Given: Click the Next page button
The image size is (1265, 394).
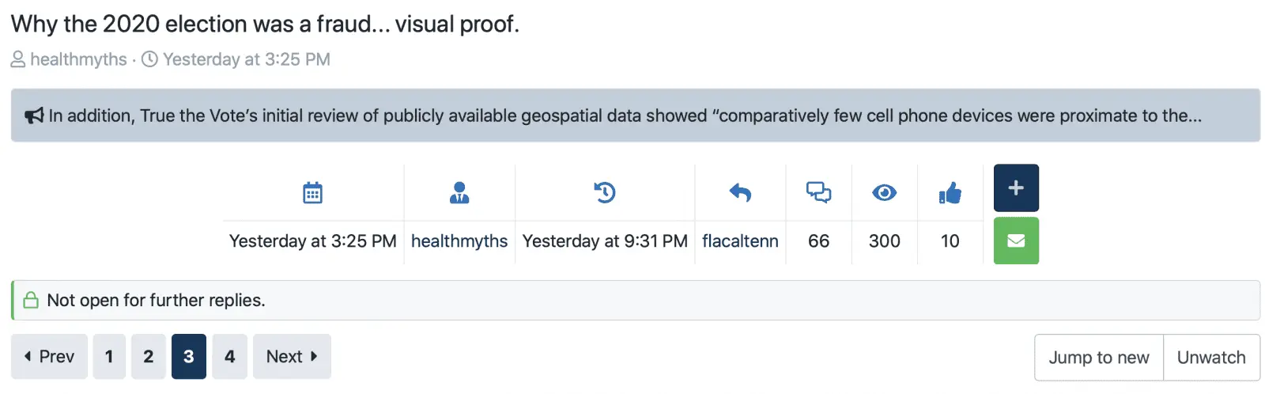Looking at the screenshot, I should pyautogui.click(x=292, y=357).
